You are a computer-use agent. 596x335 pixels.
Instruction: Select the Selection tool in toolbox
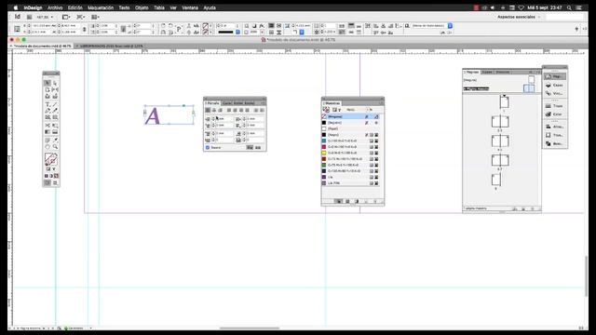(47, 83)
